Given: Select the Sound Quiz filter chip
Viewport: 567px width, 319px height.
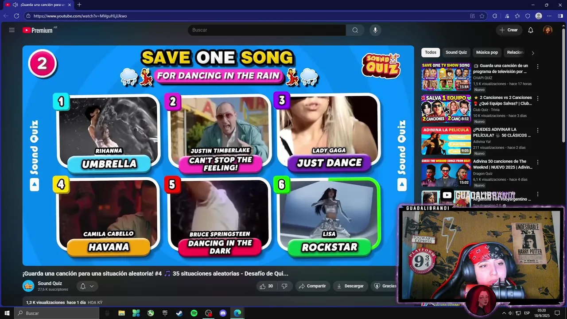Looking at the screenshot, I should [x=456, y=52].
